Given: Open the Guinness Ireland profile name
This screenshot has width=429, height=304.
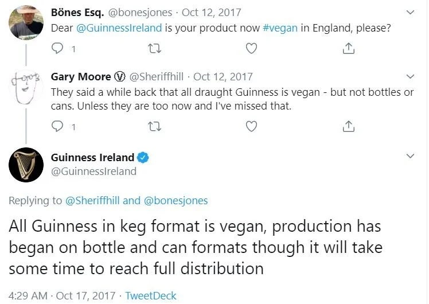Looking at the screenshot, I should [x=92, y=157].
